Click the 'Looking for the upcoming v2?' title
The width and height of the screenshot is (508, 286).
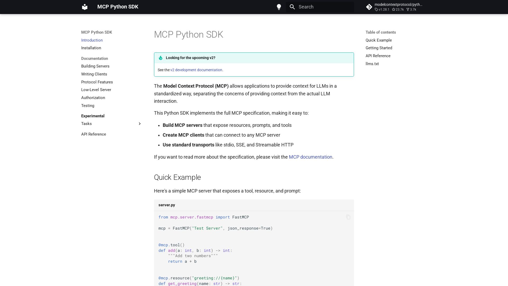click(190, 58)
